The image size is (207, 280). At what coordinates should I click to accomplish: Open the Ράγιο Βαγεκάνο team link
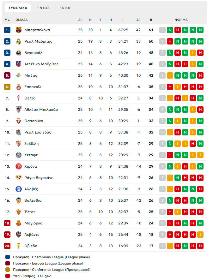pyautogui.click(x=39, y=178)
